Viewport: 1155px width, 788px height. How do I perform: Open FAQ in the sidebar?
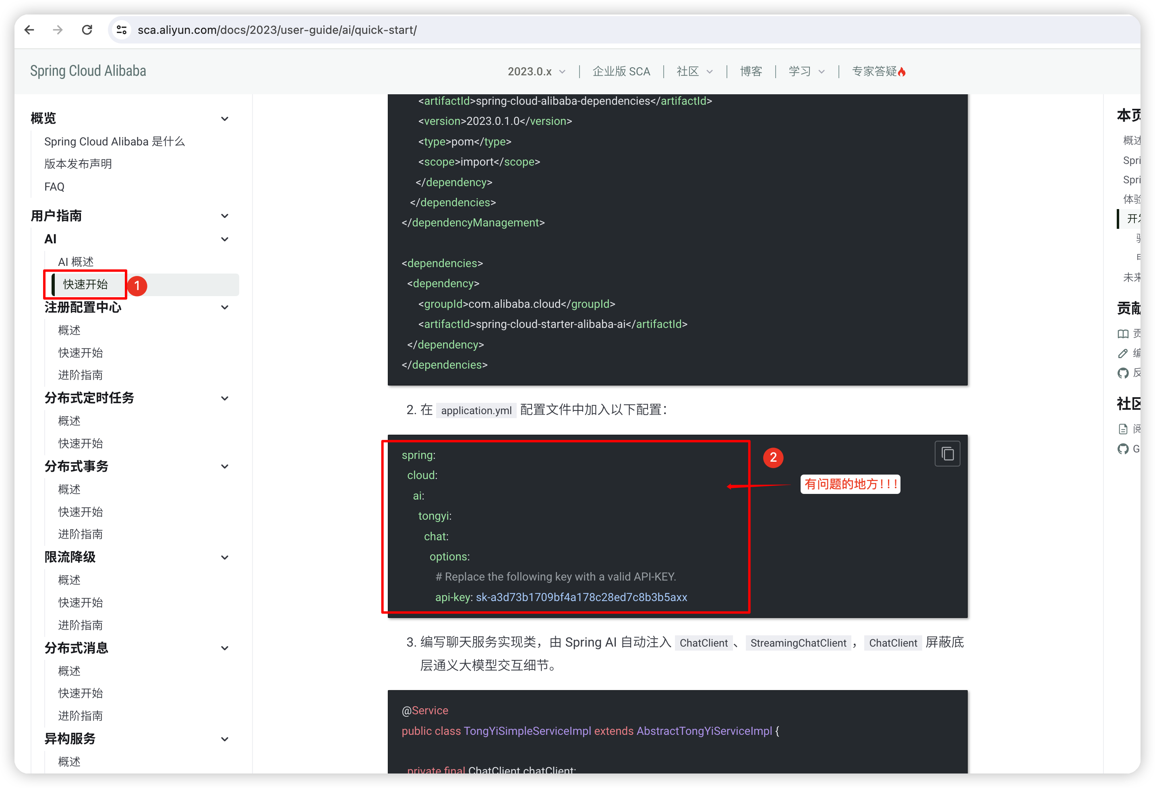(54, 187)
